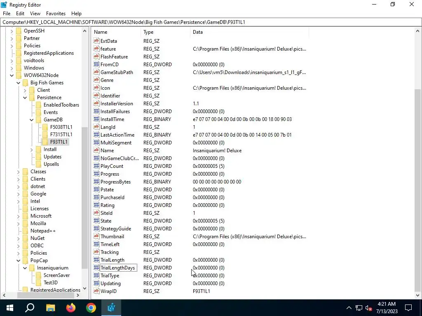Click the muted volume tray icon
The height and width of the screenshot is (316, 422).
369,308
